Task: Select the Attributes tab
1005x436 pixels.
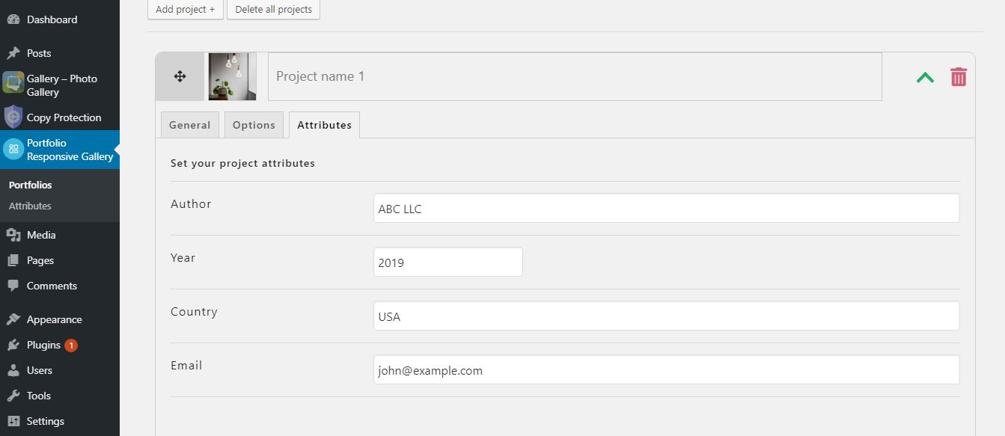Action: click(x=324, y=125)
